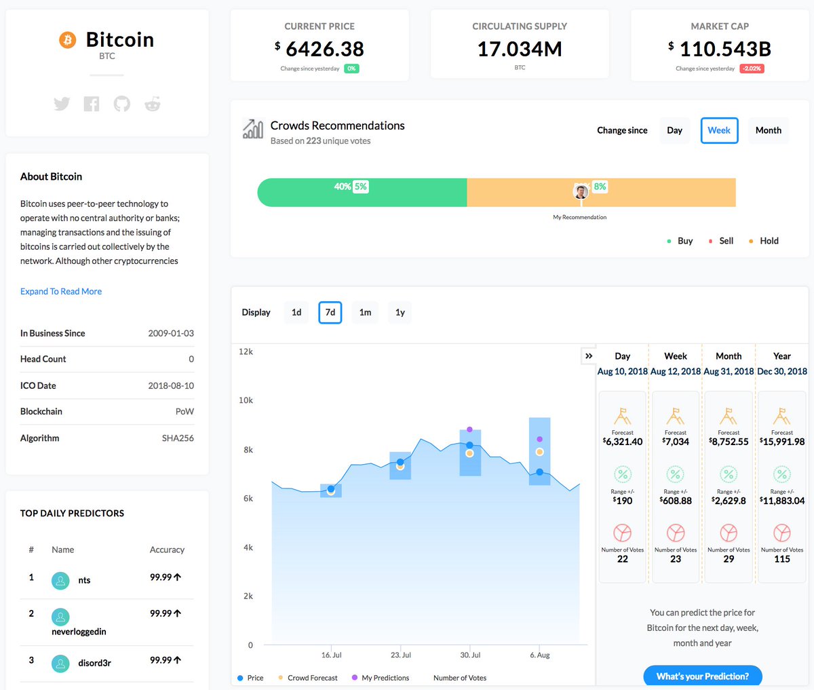Image resolution: width=814 pixels, height=690 pixels.
Task: Click the 6426.38 current price value
Action: point(325,49)
